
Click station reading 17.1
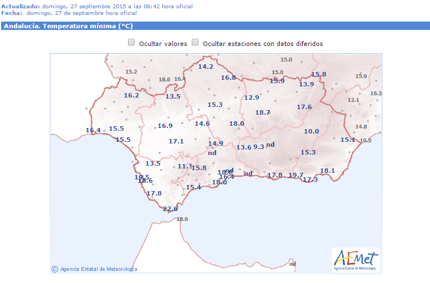point(176,142)
